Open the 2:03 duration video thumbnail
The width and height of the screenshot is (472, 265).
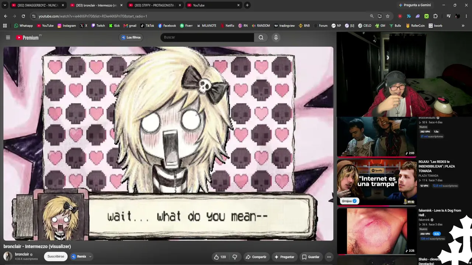tap(377, 137)
